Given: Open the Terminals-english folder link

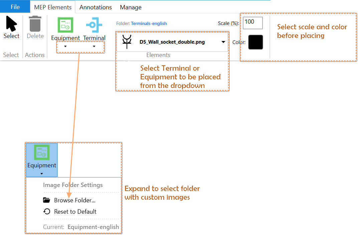Looking at the screenshot, I should point(149,24).
